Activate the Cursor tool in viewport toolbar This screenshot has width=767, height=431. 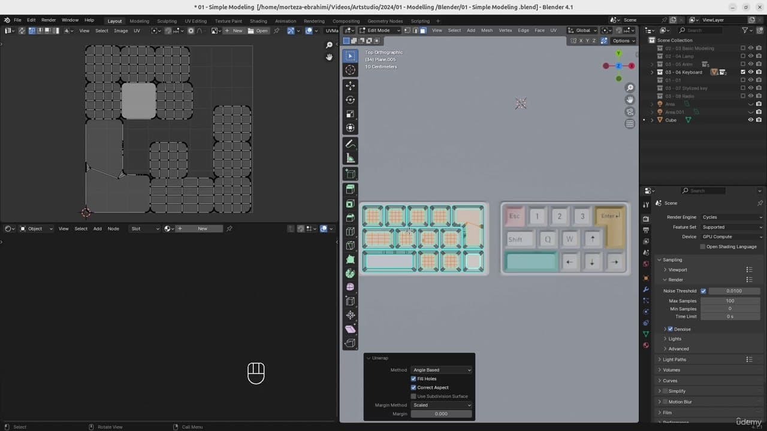pyautogui.click(x=351, y=70)
